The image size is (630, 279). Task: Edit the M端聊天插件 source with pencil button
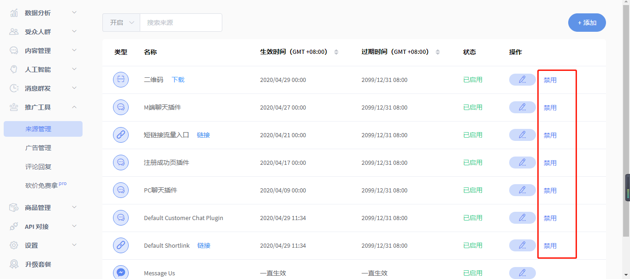[523, 107]
